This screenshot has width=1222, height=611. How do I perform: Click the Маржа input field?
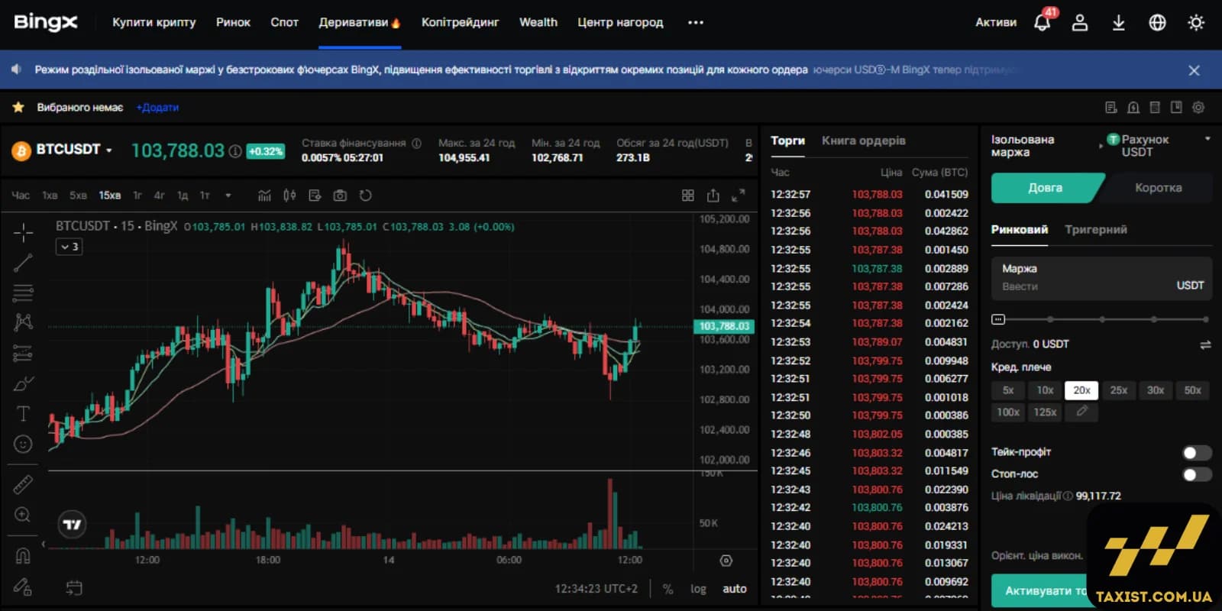pos(1101,278)
